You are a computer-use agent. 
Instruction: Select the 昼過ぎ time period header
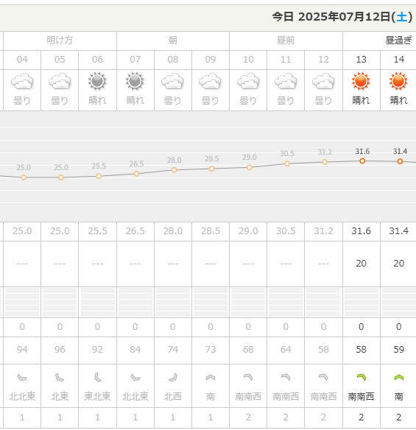click(398, 40)
